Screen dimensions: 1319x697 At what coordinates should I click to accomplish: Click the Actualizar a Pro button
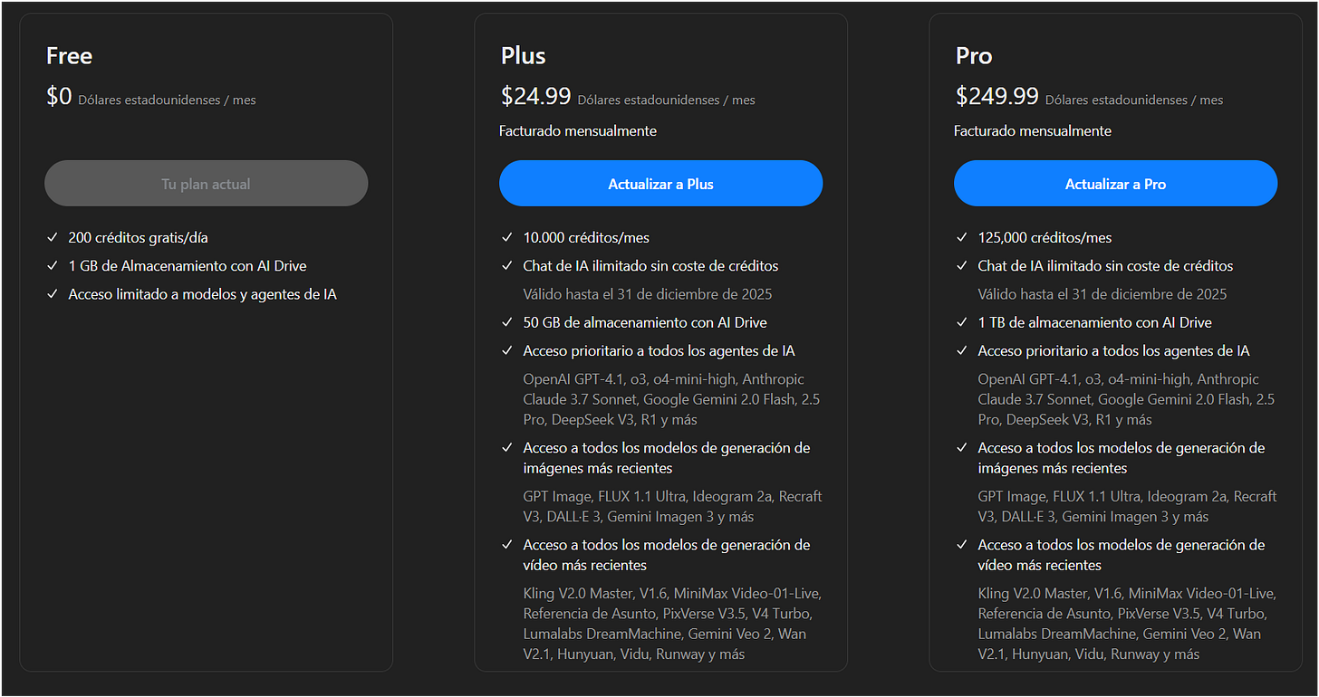click(1115, 184)
